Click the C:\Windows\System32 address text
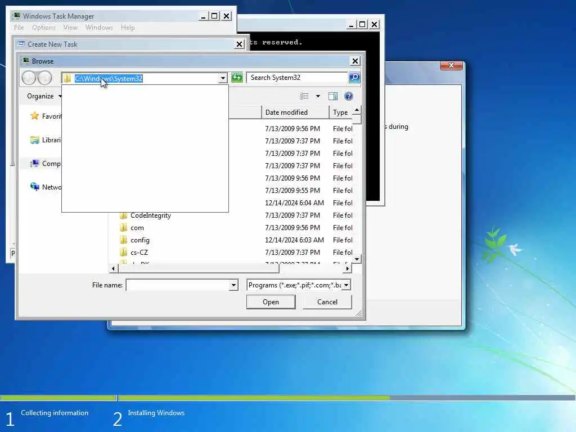 109,79
